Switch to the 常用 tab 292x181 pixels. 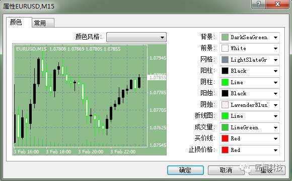pos(43,23)
